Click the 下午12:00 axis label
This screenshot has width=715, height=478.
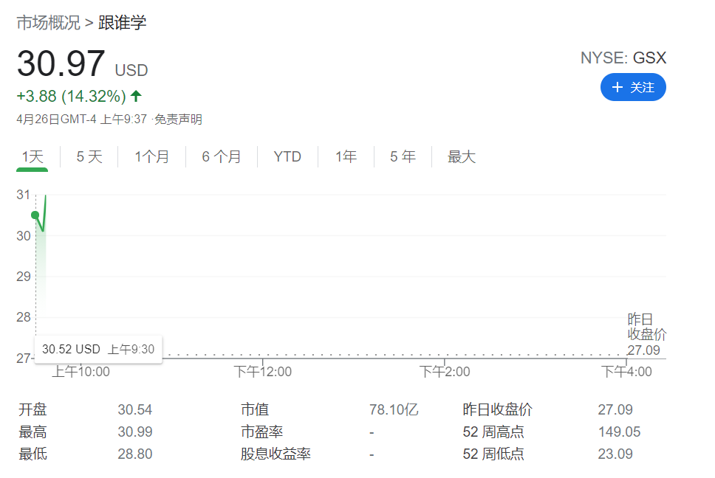(x=263, y=372)
